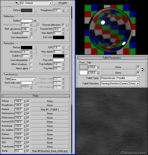
Task: Click the swap Front/Side colors arrow icon
Action: point(142,70)
